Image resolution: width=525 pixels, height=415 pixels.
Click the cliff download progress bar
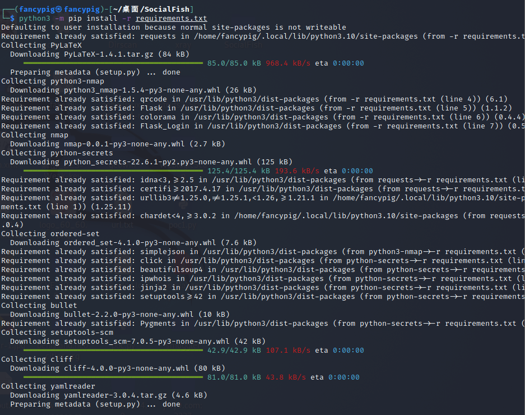[105, 377]
